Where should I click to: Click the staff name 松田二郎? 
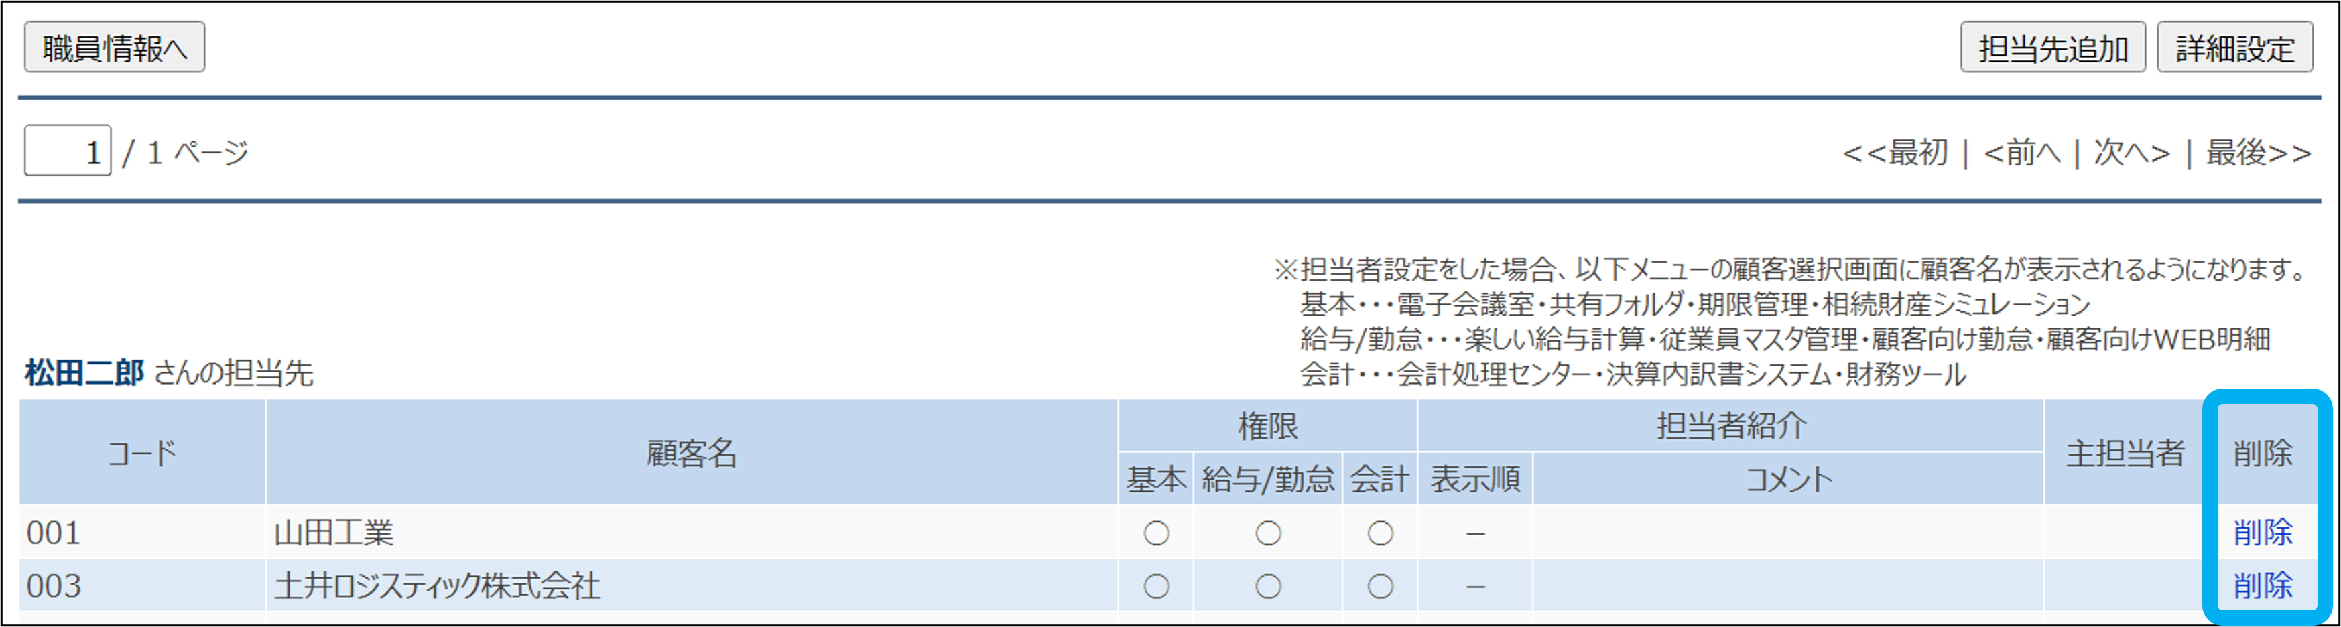pyautogui.click(x=84, y=372)
